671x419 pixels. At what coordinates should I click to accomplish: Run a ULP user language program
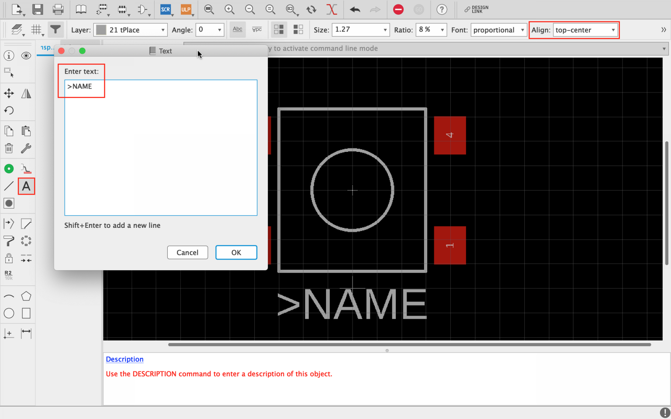187,9
